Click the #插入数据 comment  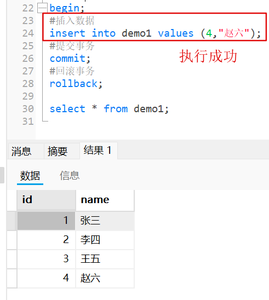(x=72, y=21)
